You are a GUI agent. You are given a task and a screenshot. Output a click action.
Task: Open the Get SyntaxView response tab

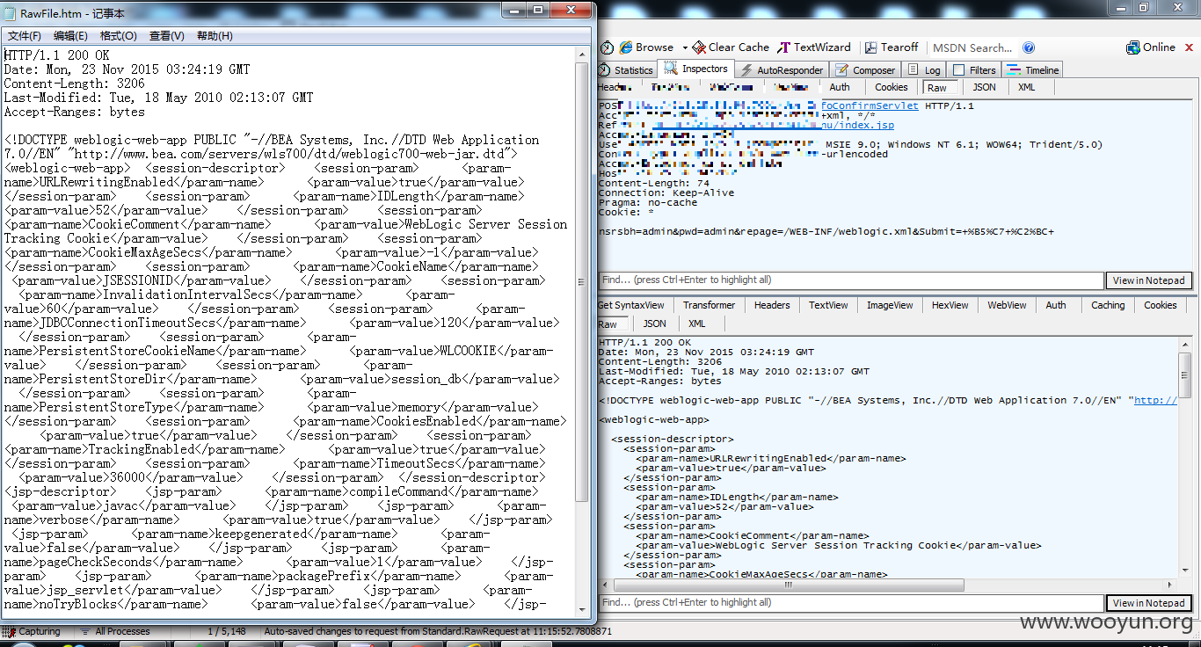[631, 305]
